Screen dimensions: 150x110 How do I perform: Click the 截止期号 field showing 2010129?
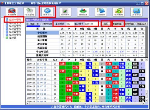click(91, 24)
